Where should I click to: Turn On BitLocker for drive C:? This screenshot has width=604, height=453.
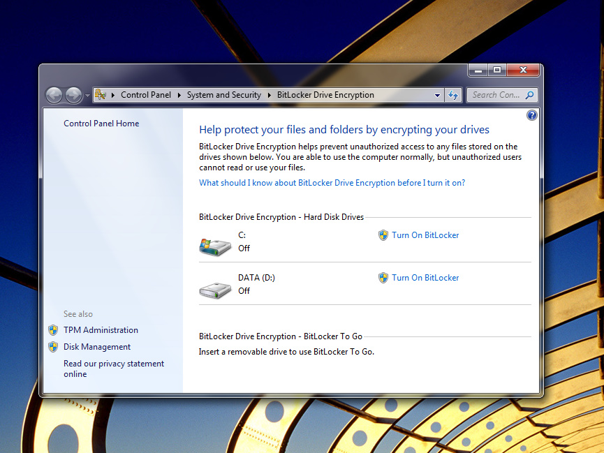pos(425,235)
